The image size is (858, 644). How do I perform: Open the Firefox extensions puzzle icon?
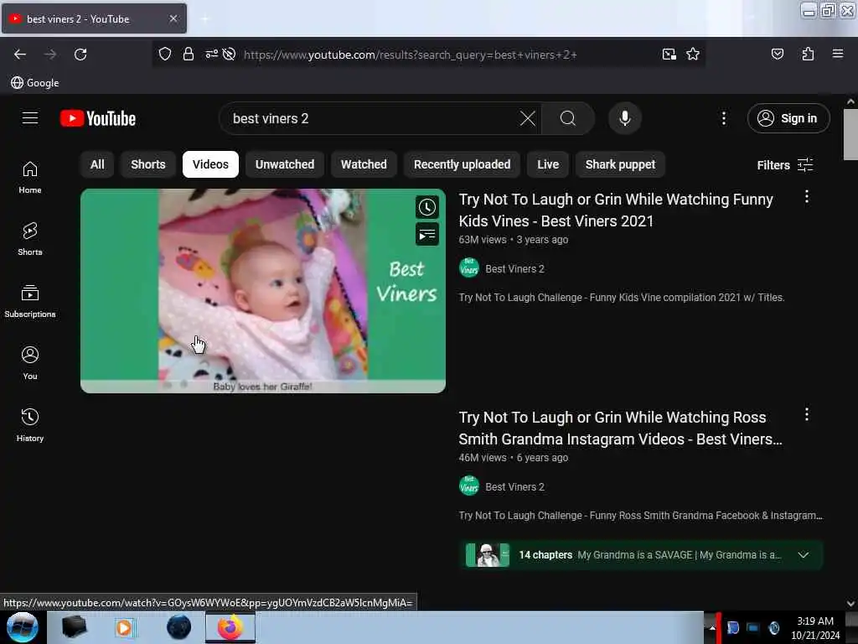point(808,54)
